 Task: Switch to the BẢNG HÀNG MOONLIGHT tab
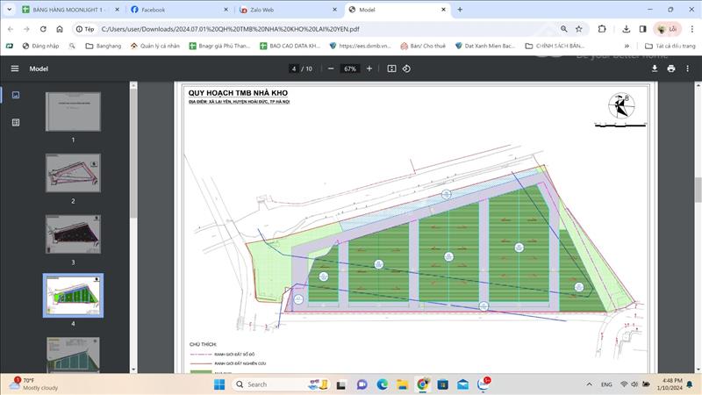tap(71, 10)
